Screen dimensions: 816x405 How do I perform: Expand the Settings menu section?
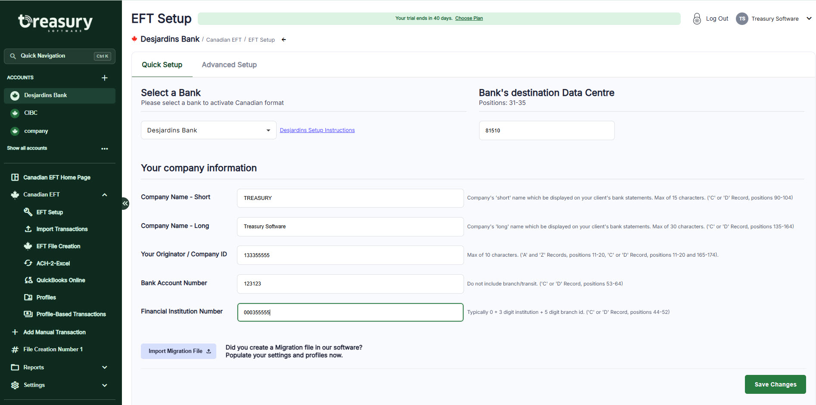click(104, 386)
